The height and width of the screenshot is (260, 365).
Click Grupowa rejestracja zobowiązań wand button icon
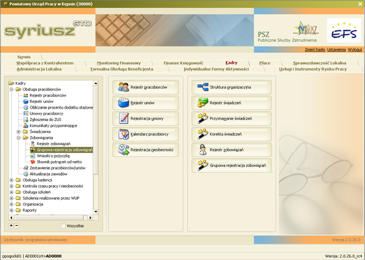tap(203, 165)
